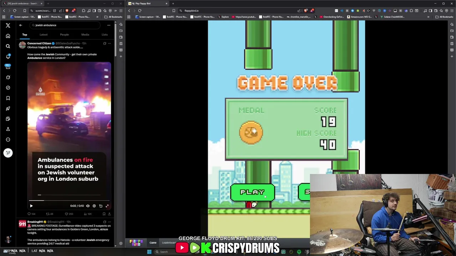The width and height of the screenshot is (456, 256).
Task: Open All Bookmarks folder in X window
Action: [113, 17]
